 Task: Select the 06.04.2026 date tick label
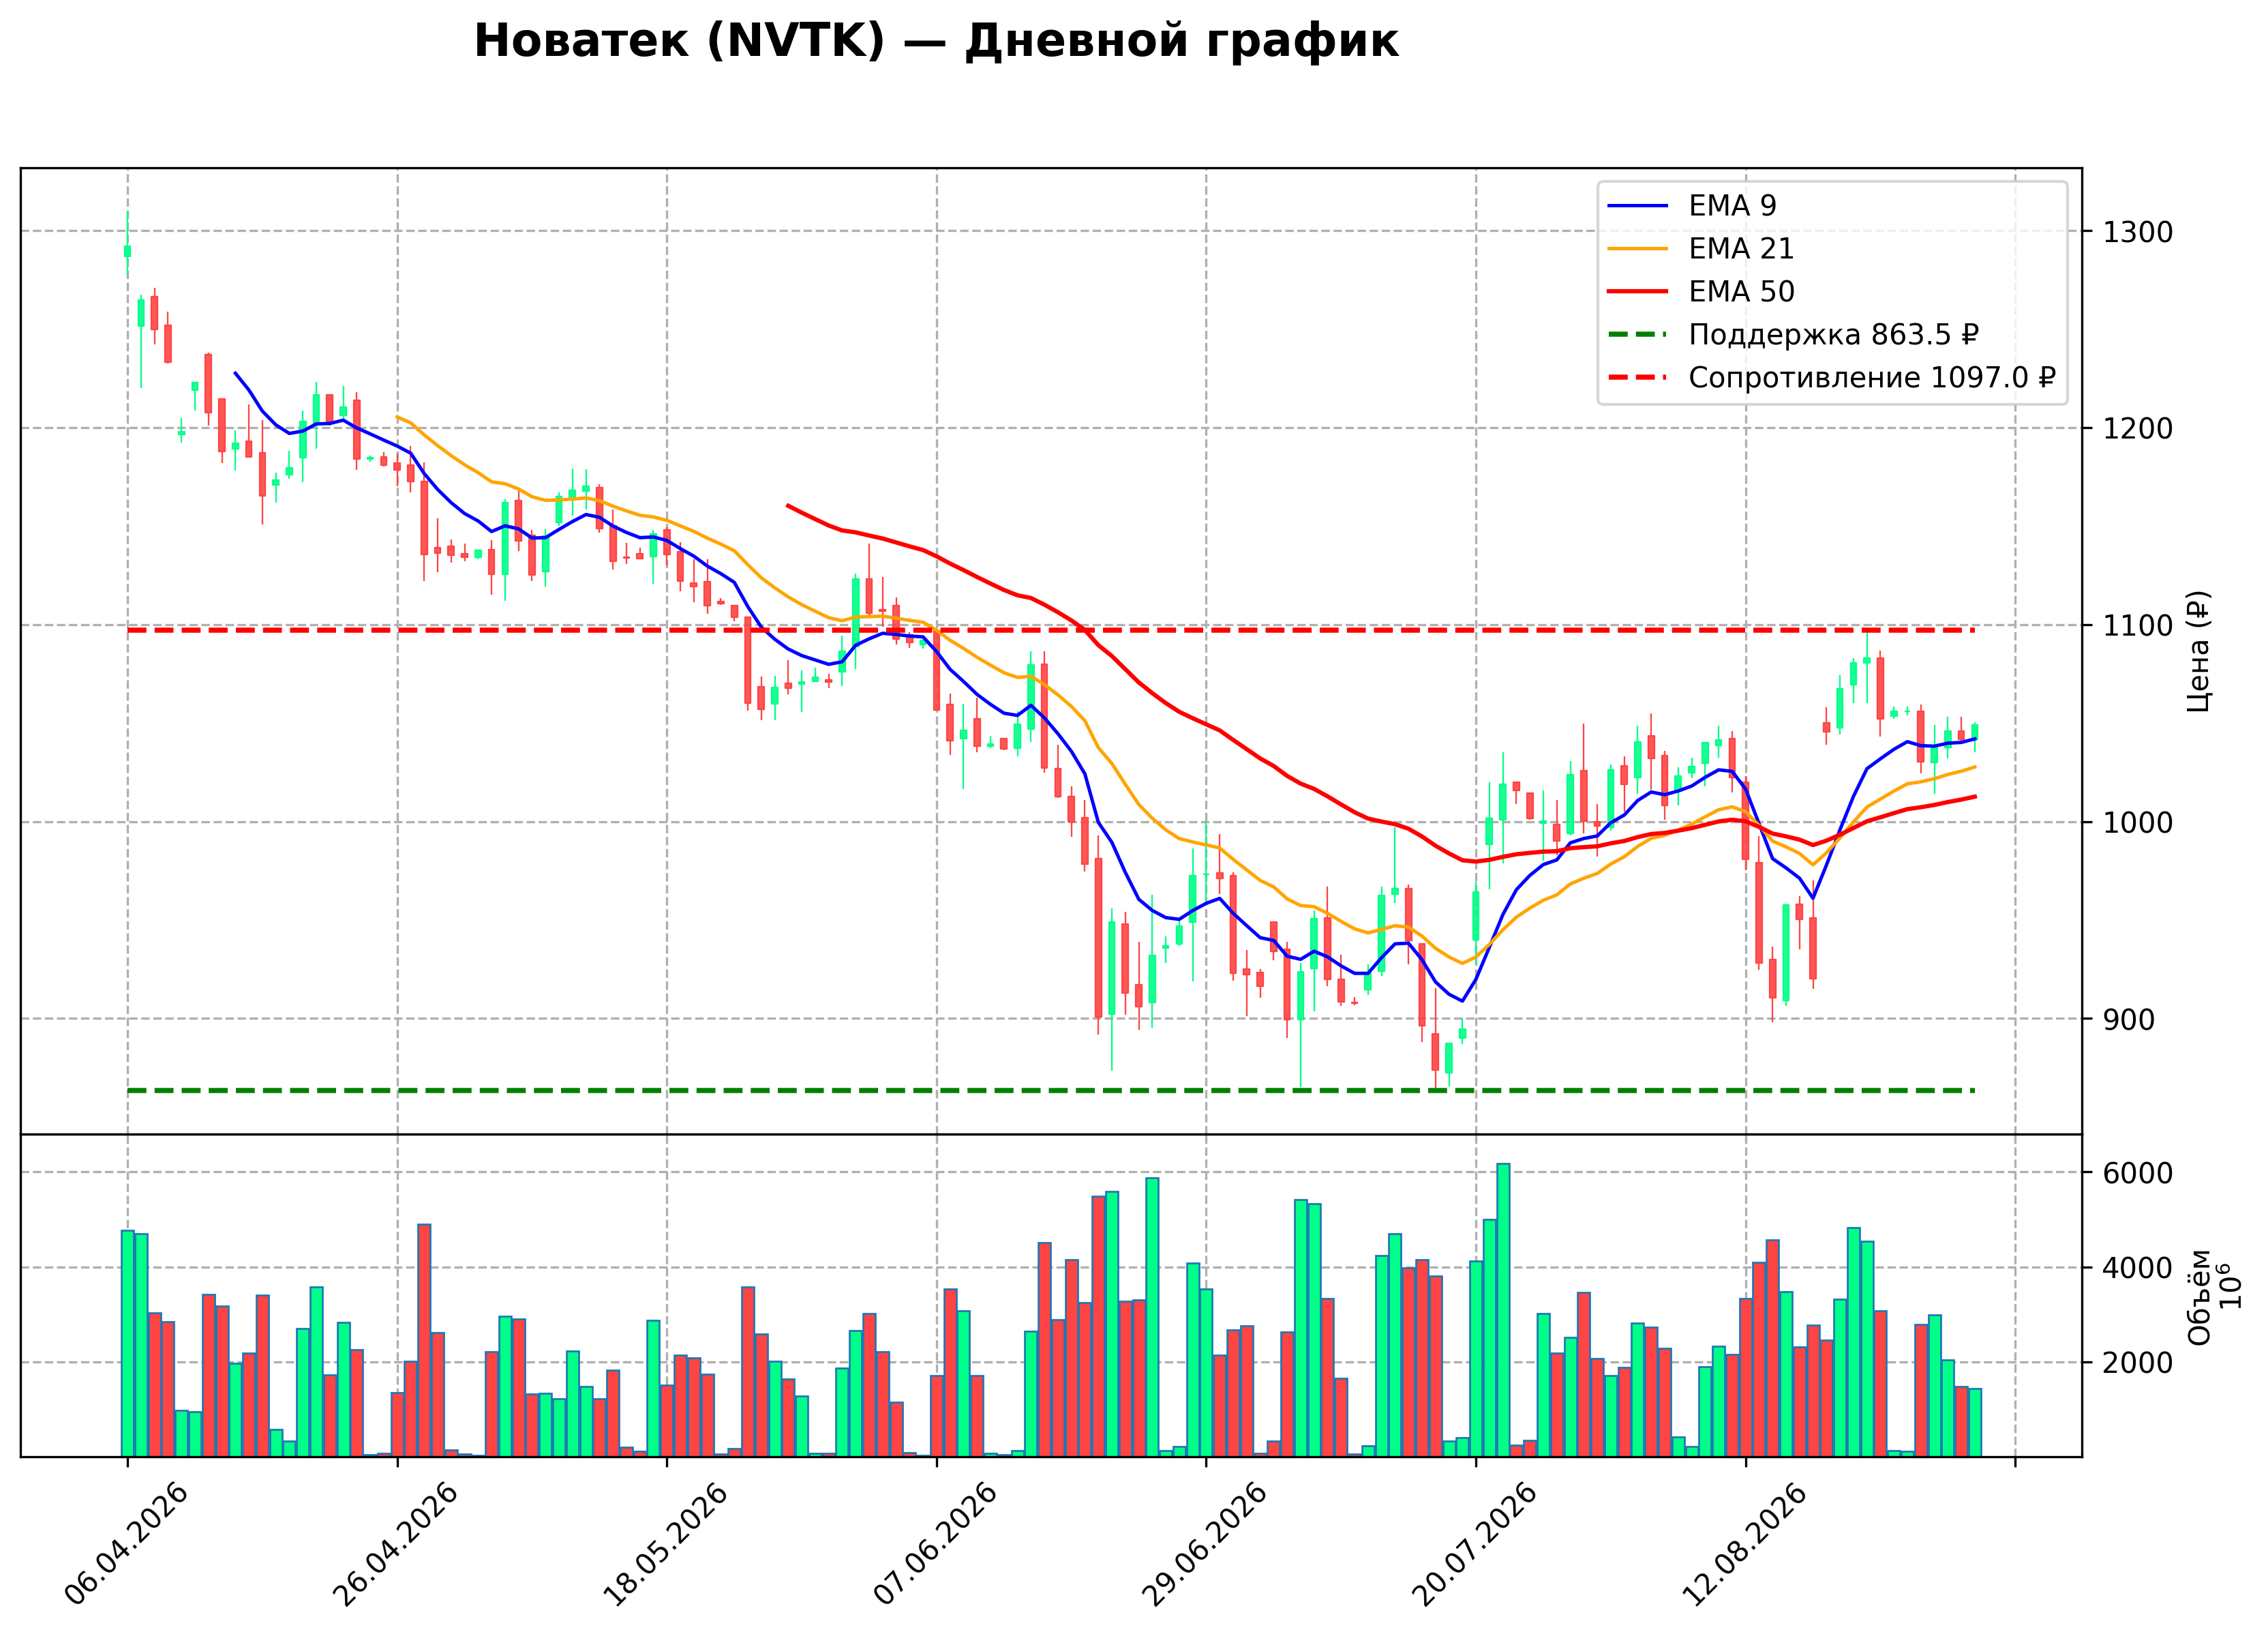click(127, 1545)
